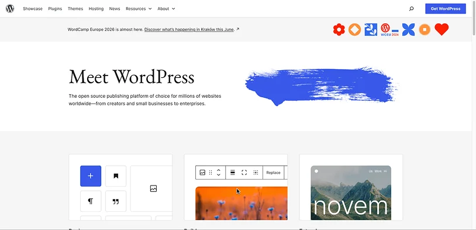Image resolution: width=476 pixels, height=230 pixels.
Task: Expand the Resources dropdown menu
Action: [x=139, y=9]
